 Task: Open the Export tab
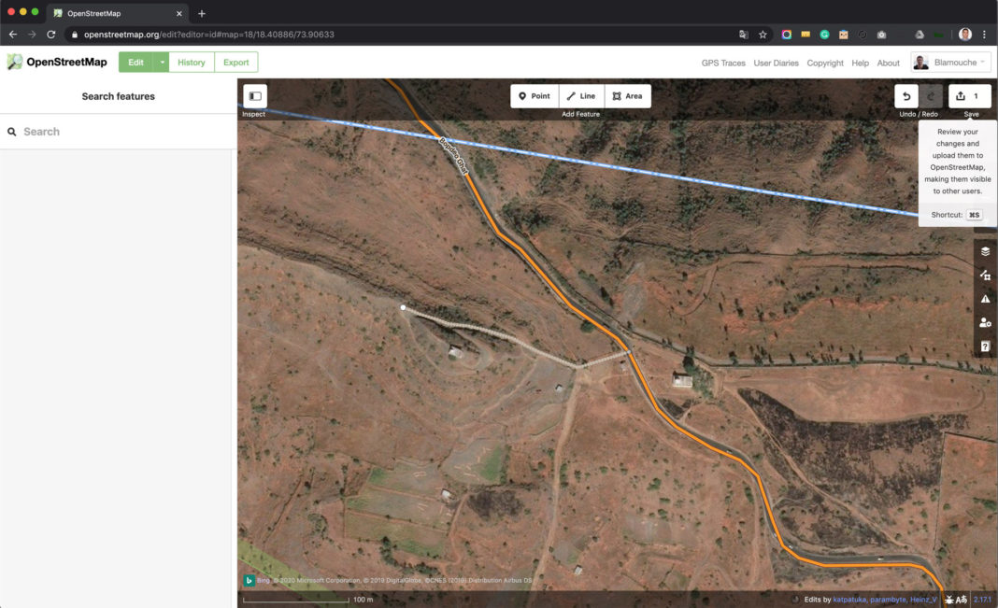pos(236,63)
